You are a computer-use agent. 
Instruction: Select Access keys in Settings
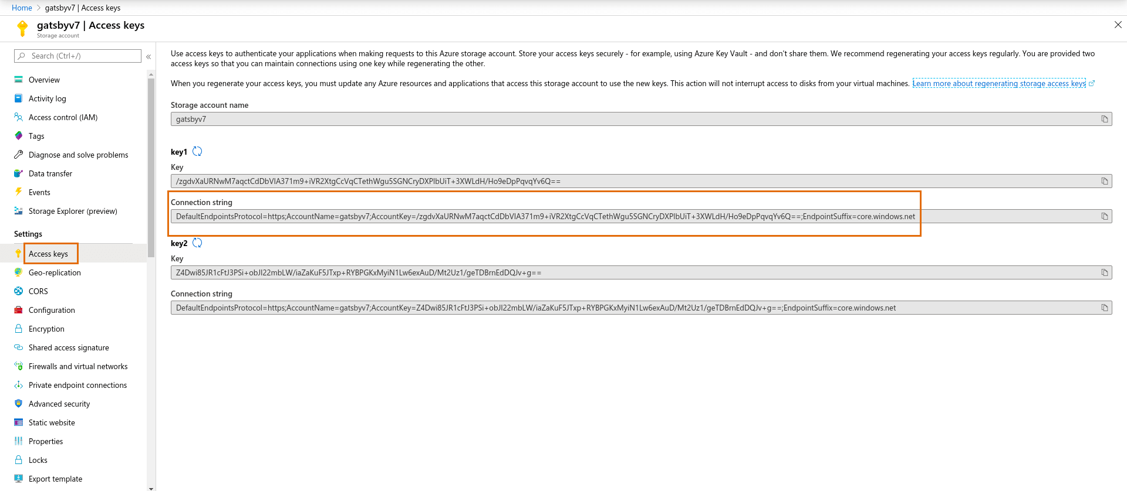click(48, 254)
